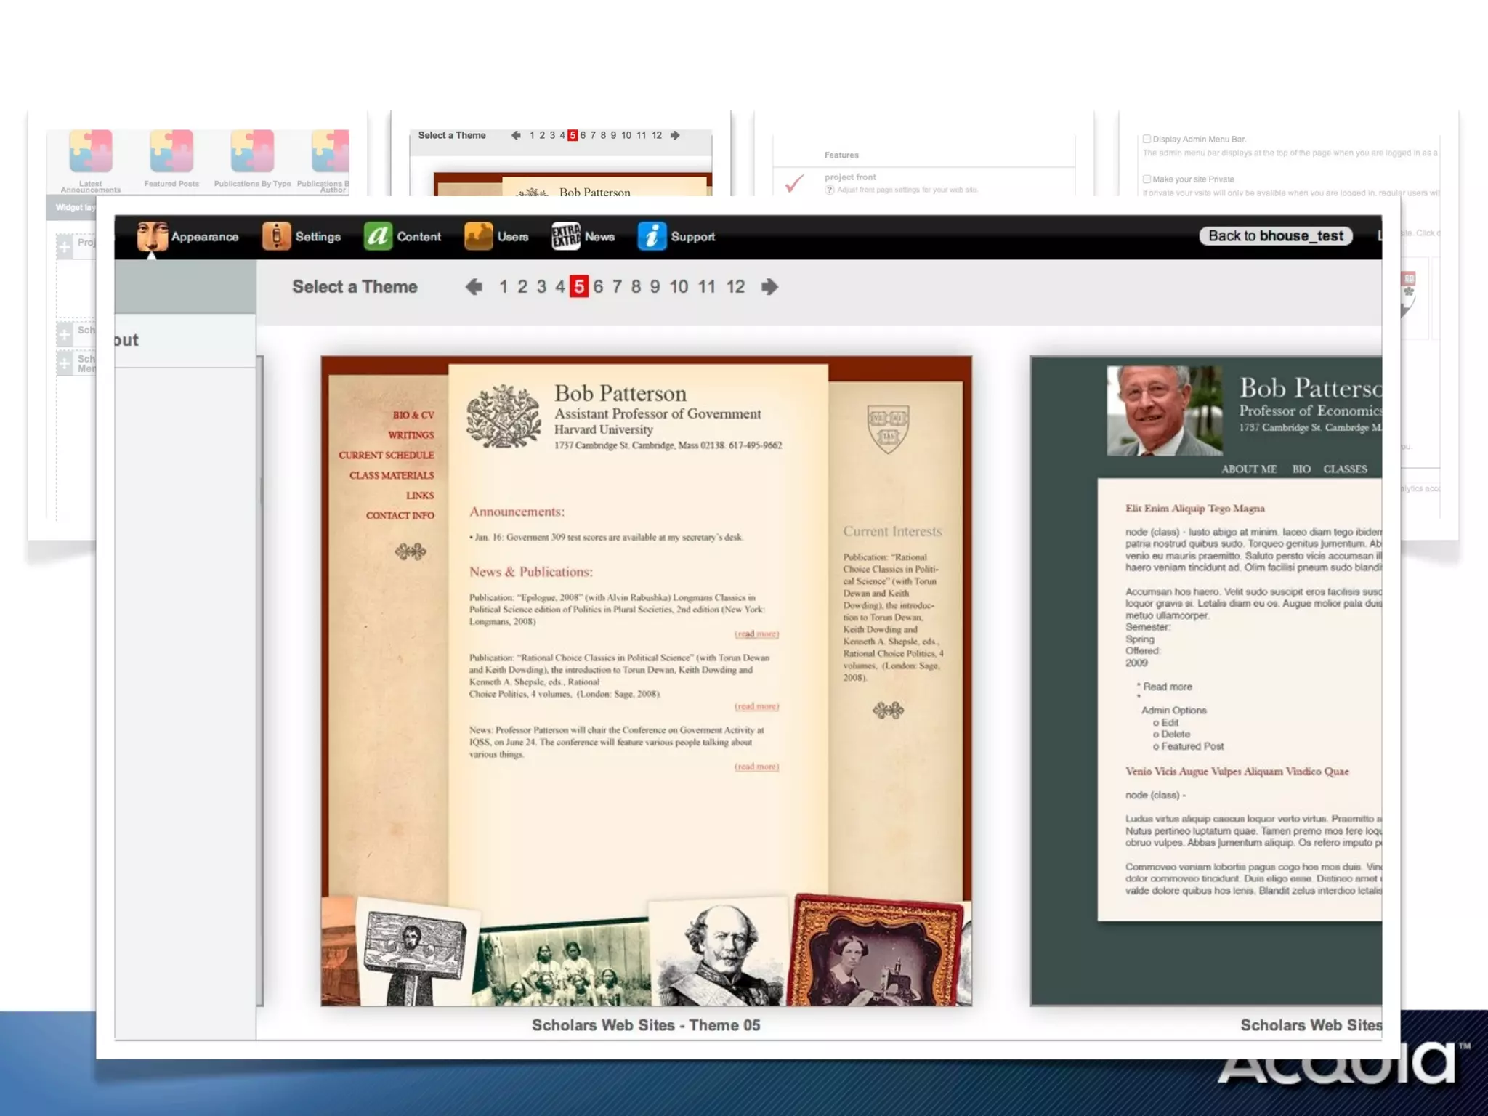Click the next theme right arrow
This screenshot has height=1116, width=1488.
click(x=769, y=287)
